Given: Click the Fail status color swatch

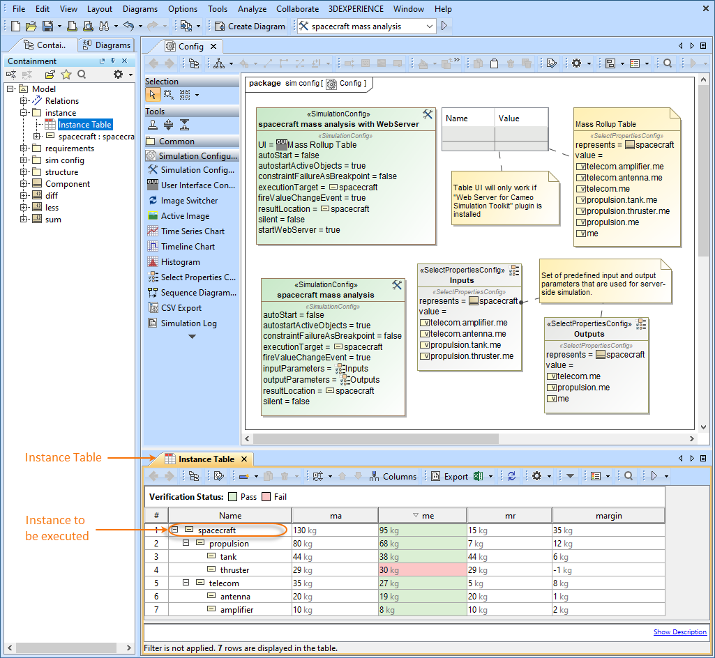Looking at the screenshot, I should click(266, 497).
